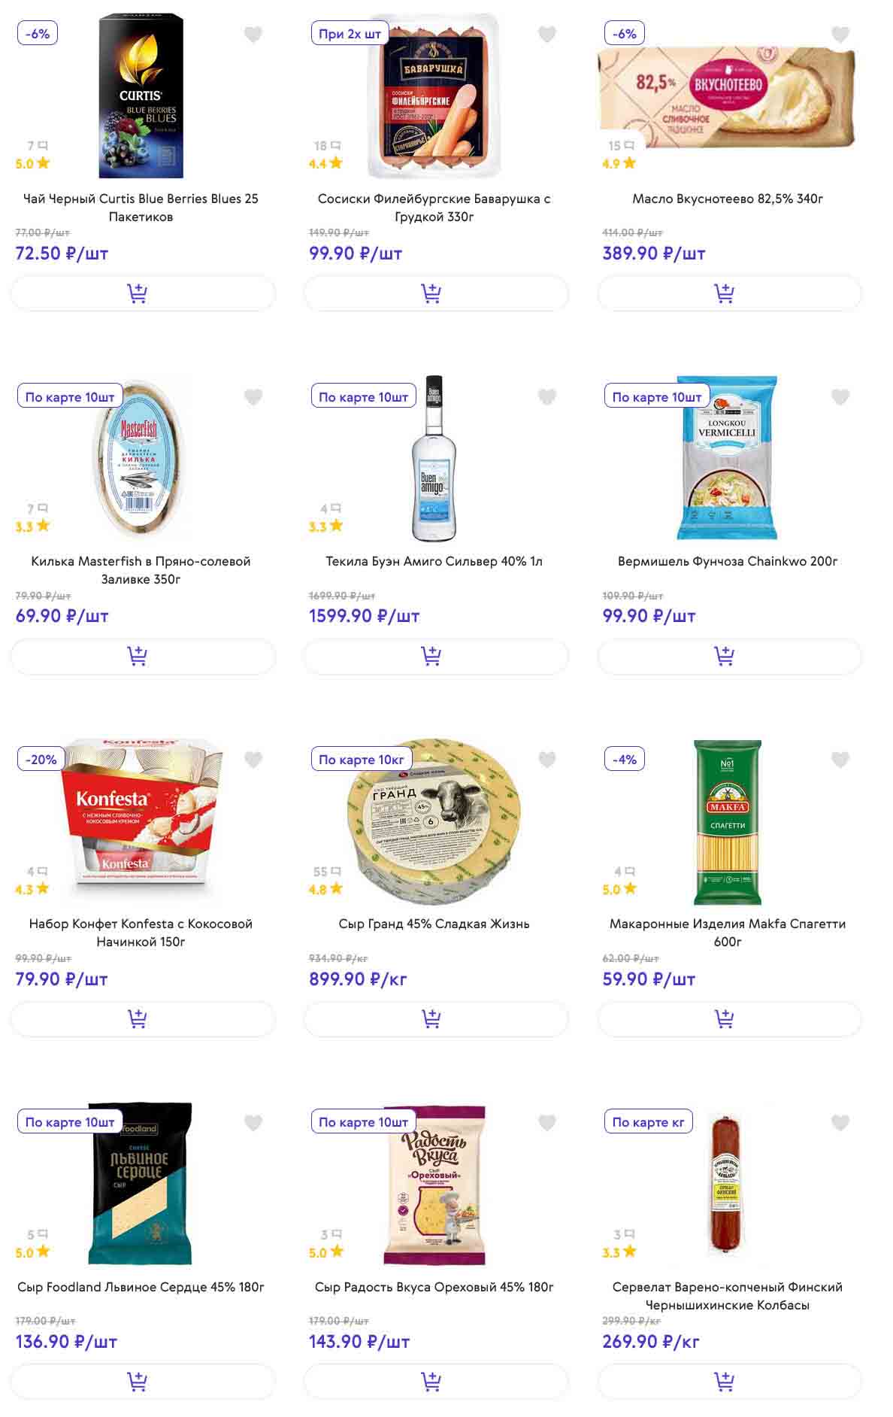Favorite the Curtis tea with heart icon

[253, 35]
